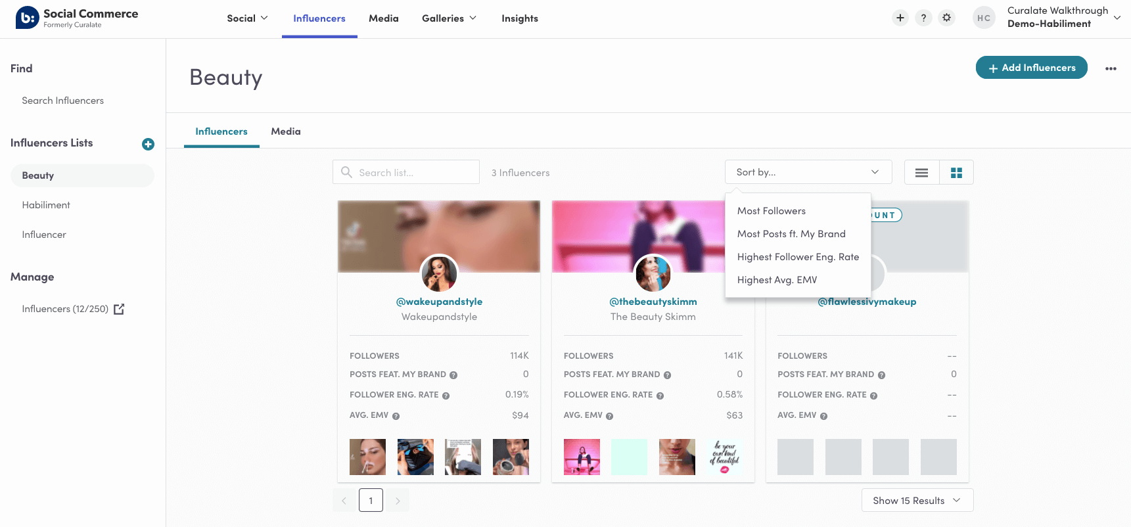Click the Search list input field

click(x=405, y=173)
